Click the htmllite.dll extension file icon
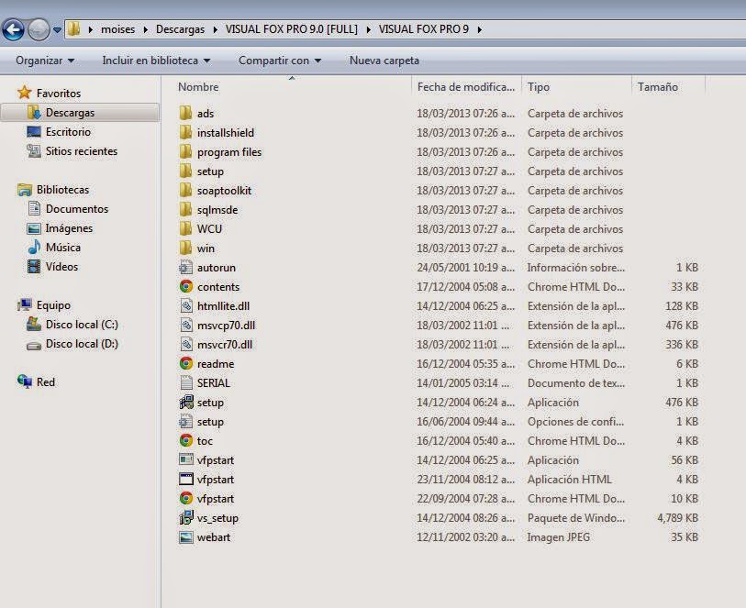Image resolution: width=746 pixels, height=608 pixels. click(x=186, y=305)
